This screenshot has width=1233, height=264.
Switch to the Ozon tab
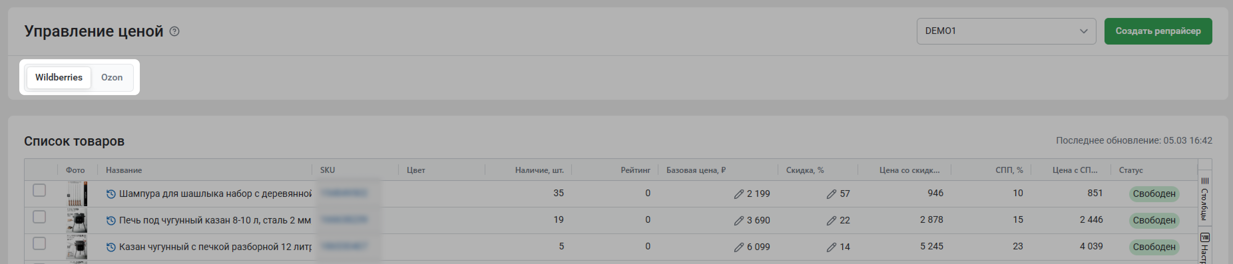tap(112, 77)
